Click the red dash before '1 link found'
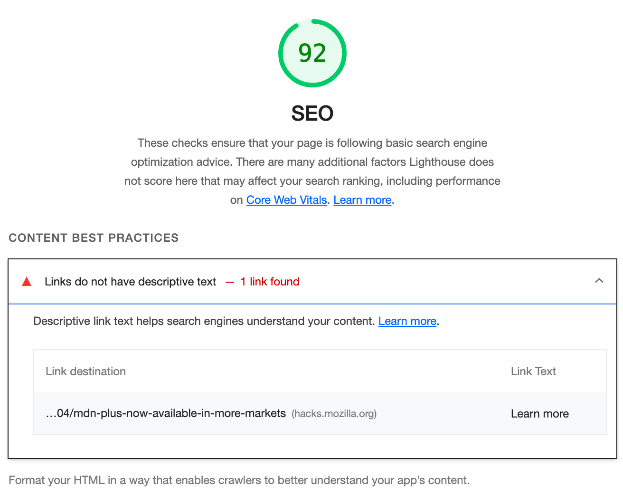The image size is (623, 494). (x=230, y=282)
